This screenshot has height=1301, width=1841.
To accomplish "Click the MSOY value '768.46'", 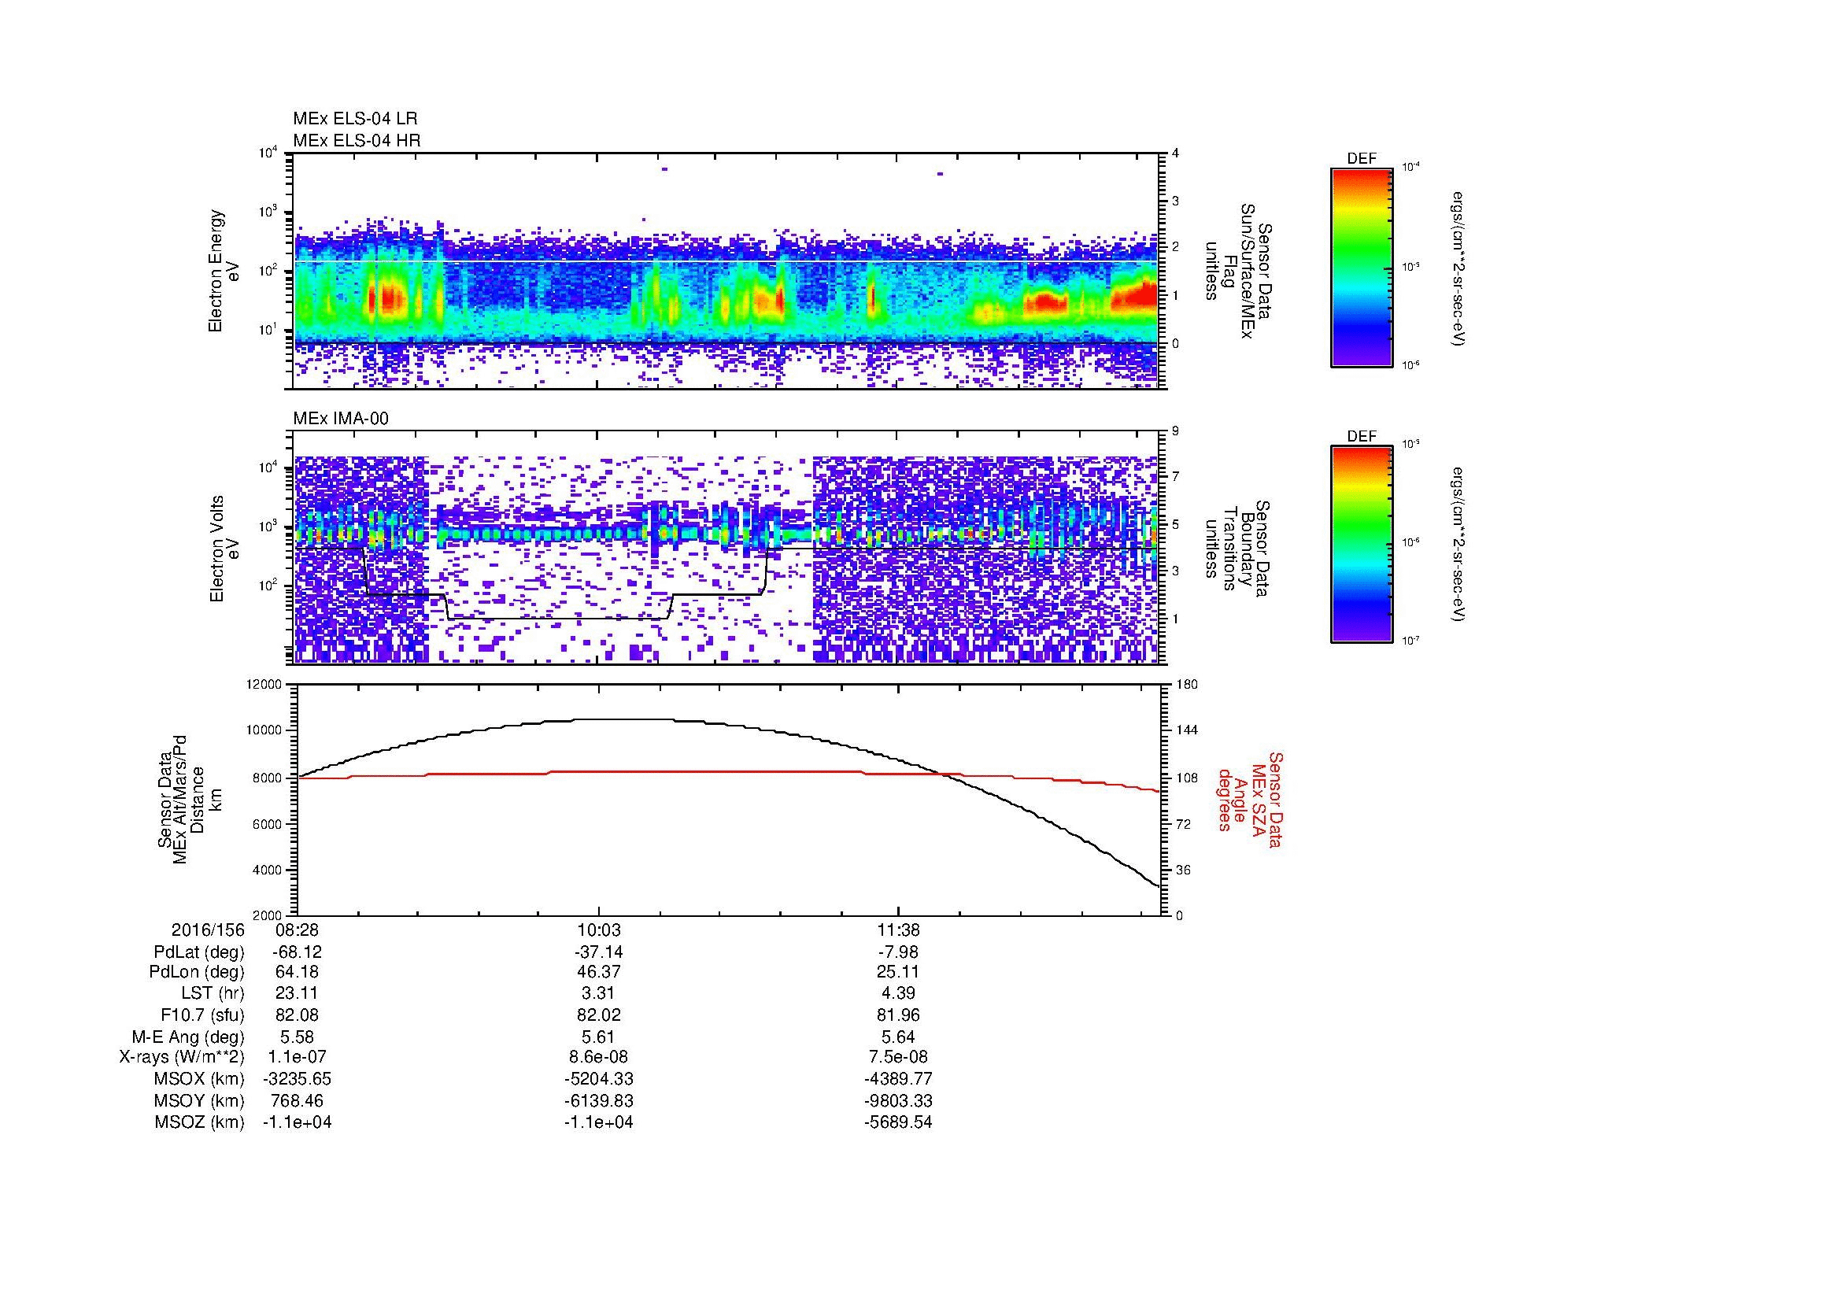I will click(297, 1100).
